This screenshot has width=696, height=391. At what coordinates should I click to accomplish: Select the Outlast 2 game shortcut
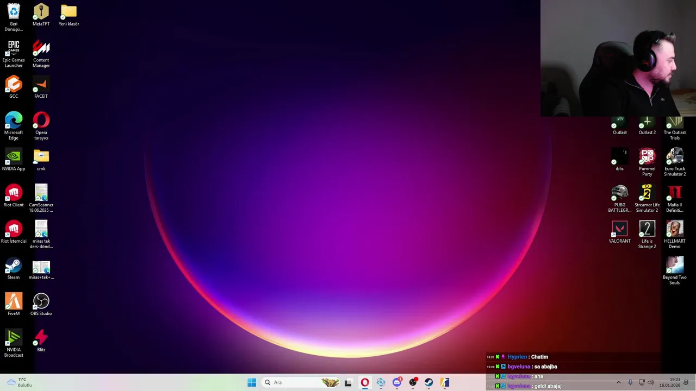tap(647, 125)
